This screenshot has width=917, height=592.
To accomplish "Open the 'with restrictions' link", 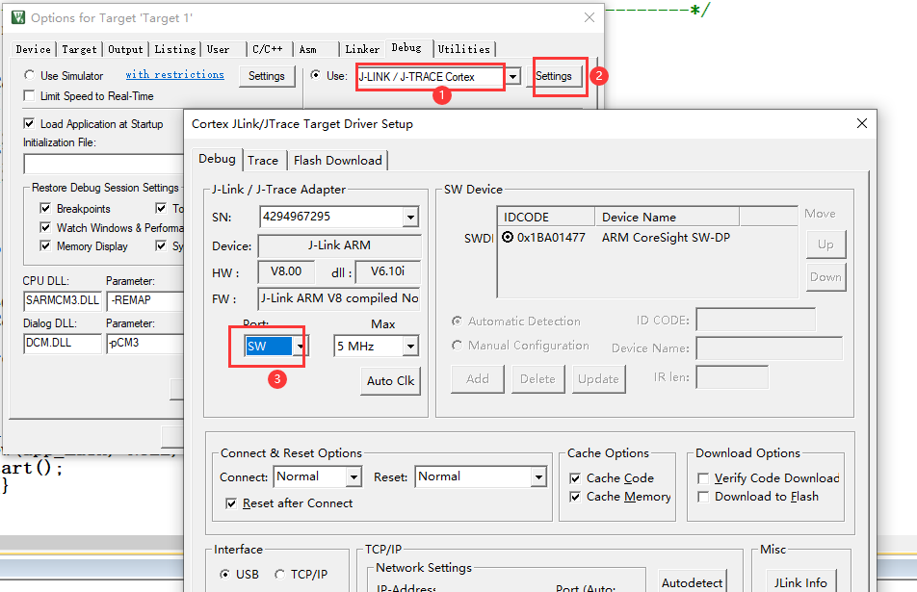I will (174, 74).
